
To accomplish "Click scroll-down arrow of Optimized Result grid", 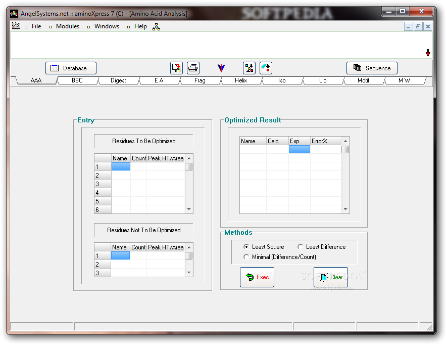I will point(345,209).
